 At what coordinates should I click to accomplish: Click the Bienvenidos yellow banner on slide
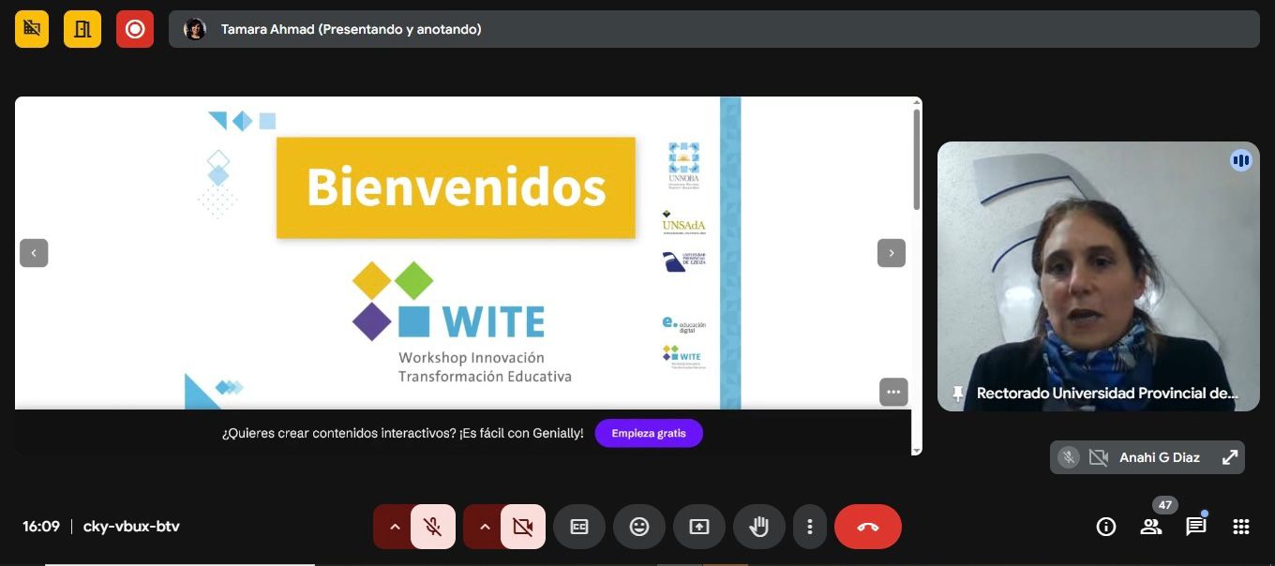point(456,187)
